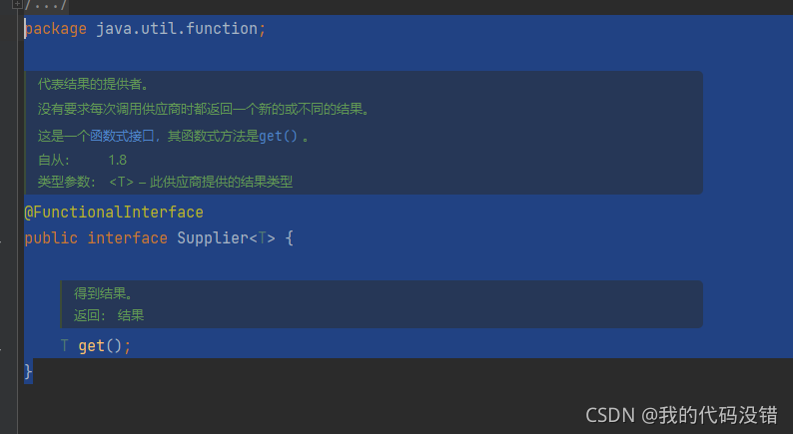
Task: Click return type T before get()
Action: click(x=64, y=345)
